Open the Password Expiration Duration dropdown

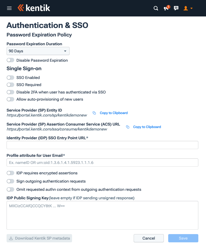click(38, 51)
